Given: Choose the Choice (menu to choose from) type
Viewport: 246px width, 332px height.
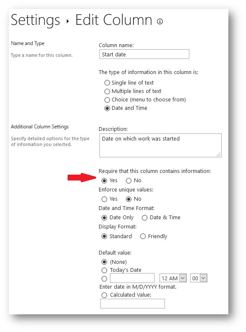Looking at the screenshot, I should tap(107, 100).
